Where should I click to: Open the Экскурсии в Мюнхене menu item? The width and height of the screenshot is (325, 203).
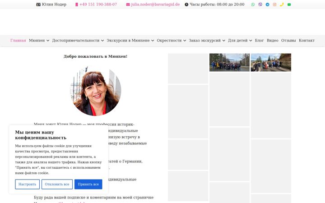tap(128, 41)
